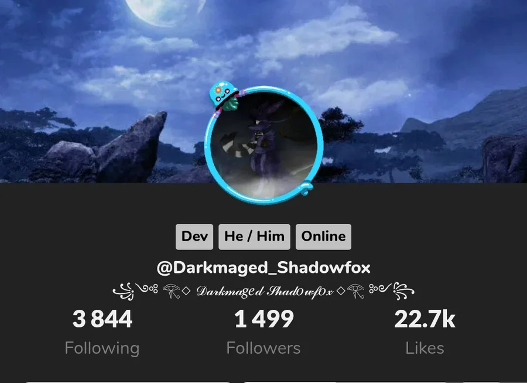Viewport: 527px width, 383px height.
Task: Open the Following list label
Action: coord(102,348)
